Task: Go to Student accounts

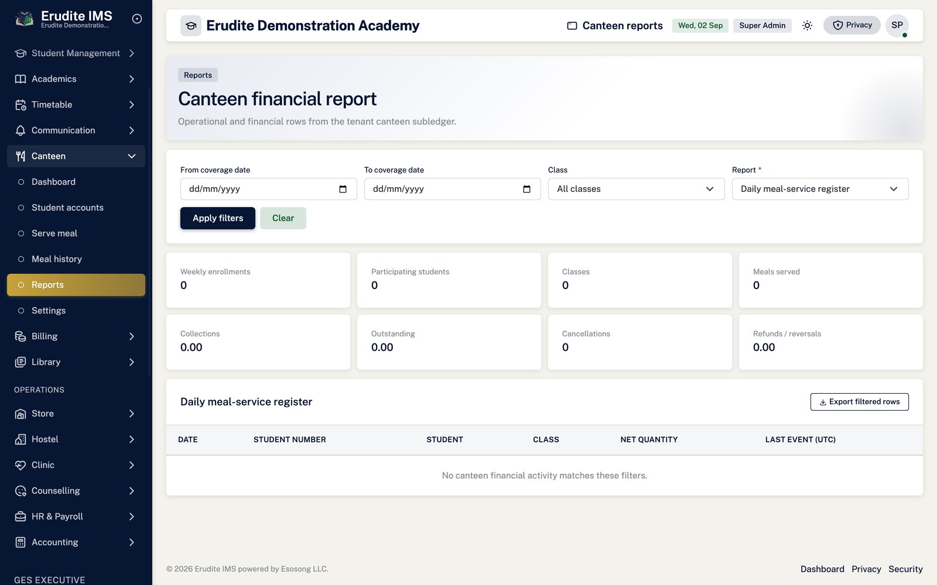Action: click(x=76, y=208)
